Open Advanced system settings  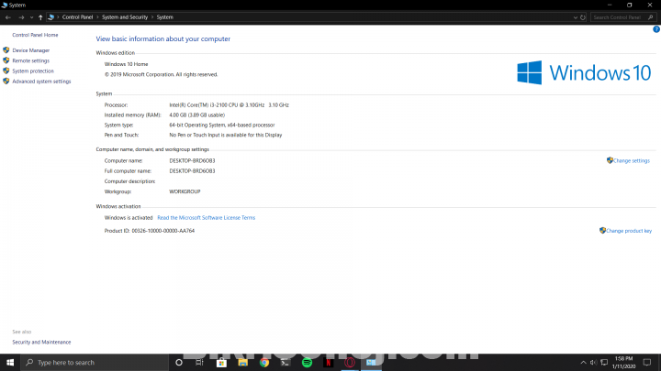[41, 82]
